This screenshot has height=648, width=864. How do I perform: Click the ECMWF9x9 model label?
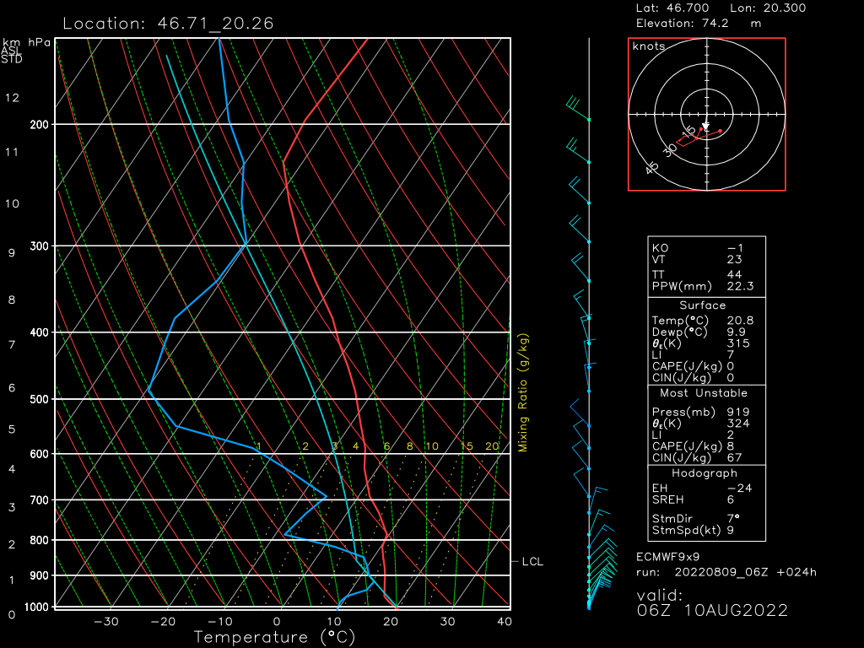pos(667,557)
